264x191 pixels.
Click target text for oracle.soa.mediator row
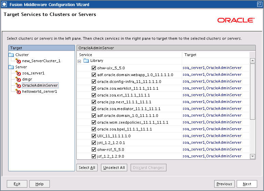[x=212, y=108]
